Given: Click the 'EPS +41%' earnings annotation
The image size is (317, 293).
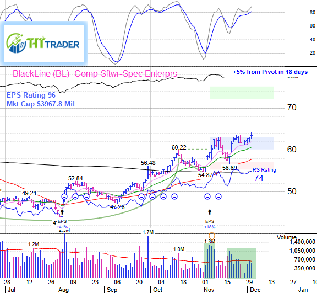Looking at the screenshot, I should (x=62, y=224).
